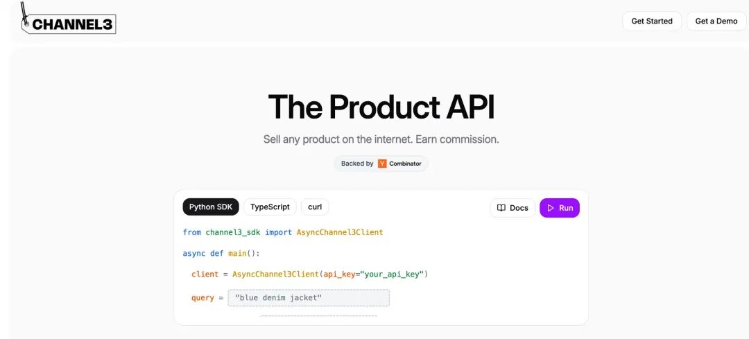Select the Python SDK tab

[x=211, y=207]
